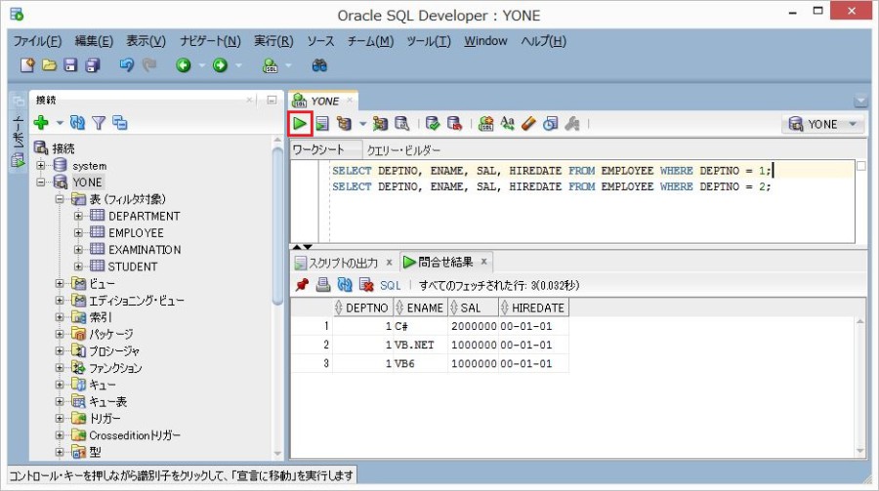
Task: Click the Explain Plan icon
Action: pos(344,123)
